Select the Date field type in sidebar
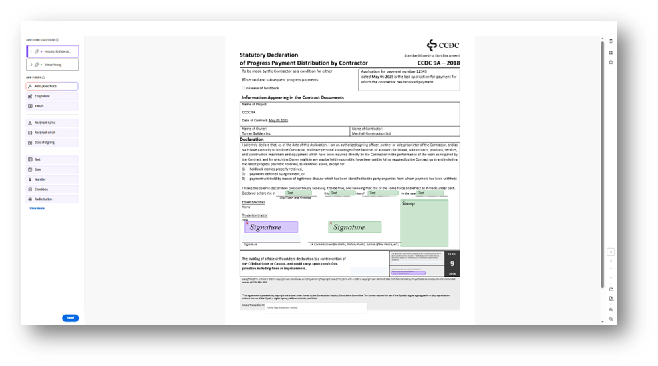 [52, 169]
